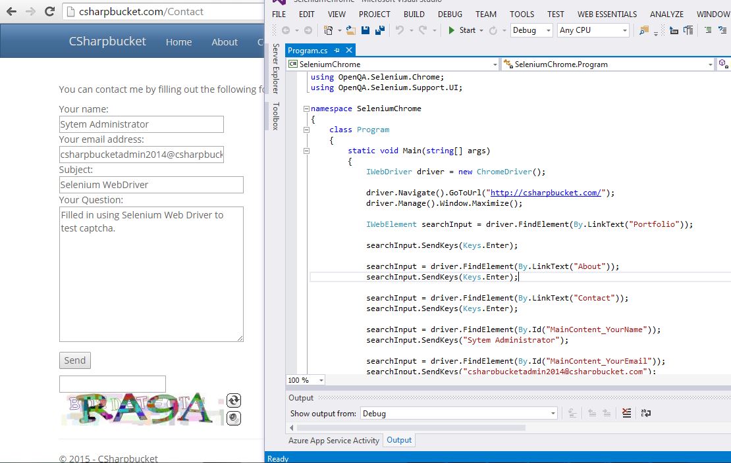The image size is (731, 463).
Task: Open the Debug configuration dropdown
Action: (531, 30)
